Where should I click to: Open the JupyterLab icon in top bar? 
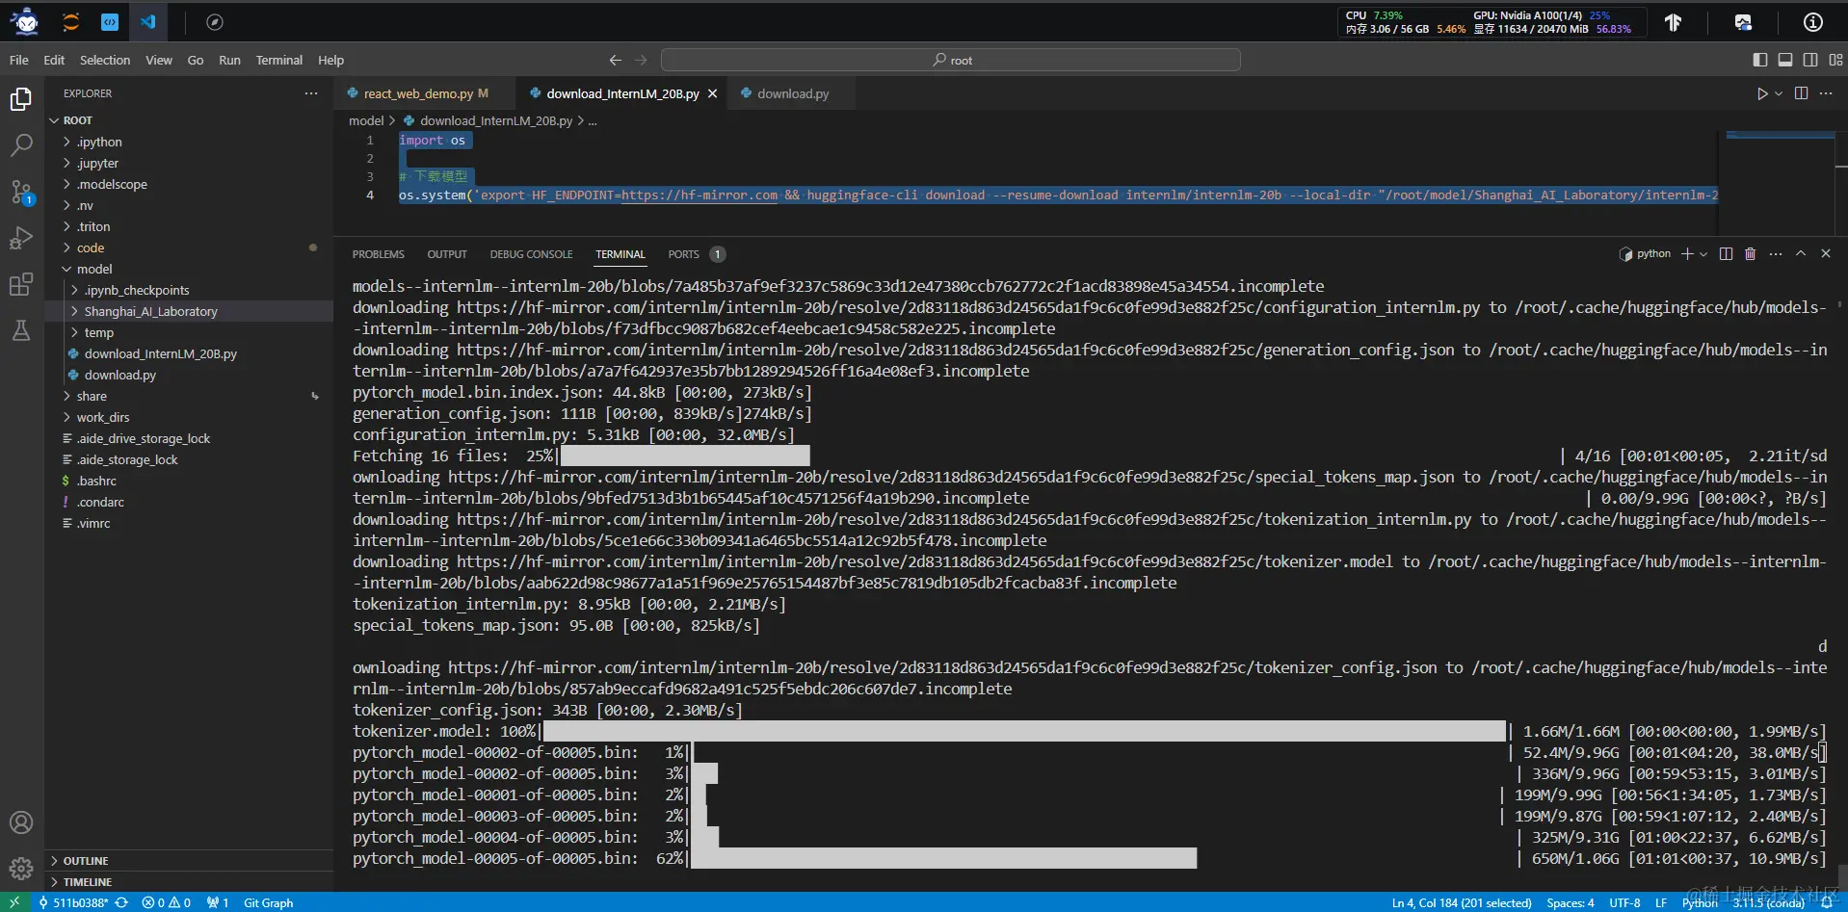(x=70, y=22)
